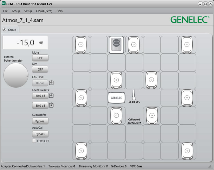Select the top-right corner monitor icon

(187, 45)
